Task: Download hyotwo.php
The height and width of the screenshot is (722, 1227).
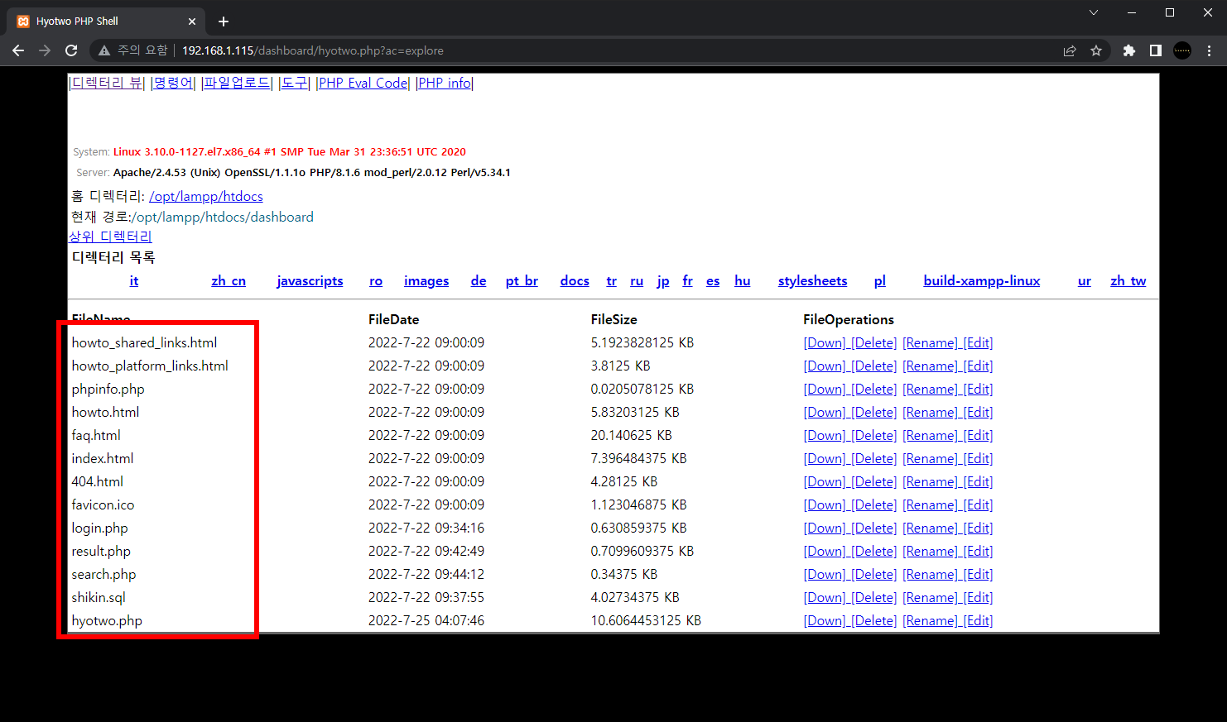Action: (825, 620)
